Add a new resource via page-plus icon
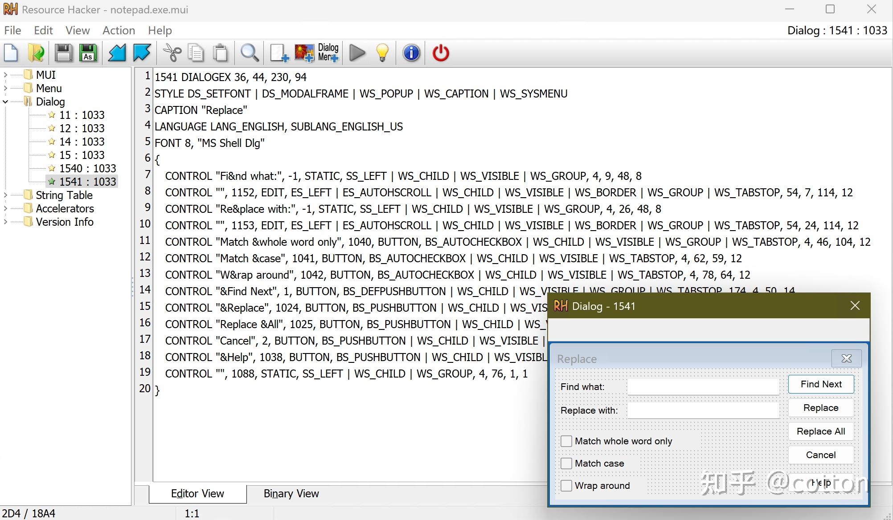The width and height of the screenshot is (893, 520). coord(279,53)
